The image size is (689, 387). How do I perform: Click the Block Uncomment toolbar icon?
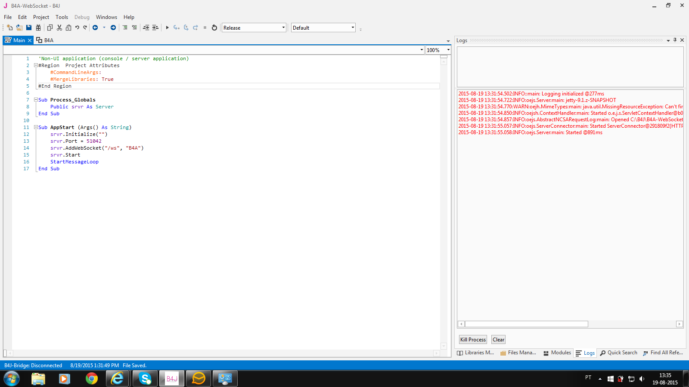point(134,28)
